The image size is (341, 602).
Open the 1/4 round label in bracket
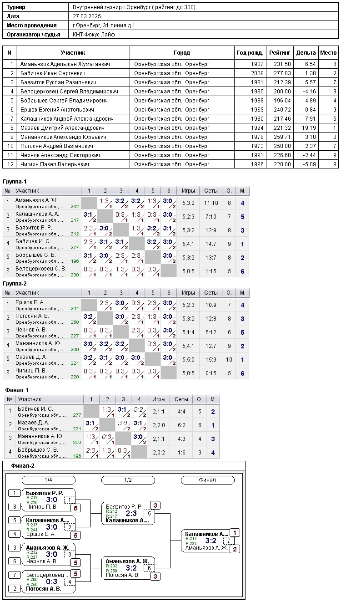48,480
